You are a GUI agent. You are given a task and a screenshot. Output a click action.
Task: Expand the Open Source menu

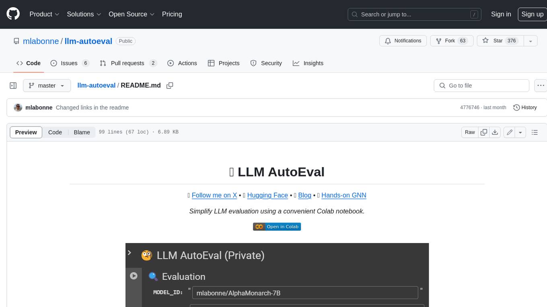point(132,14)
